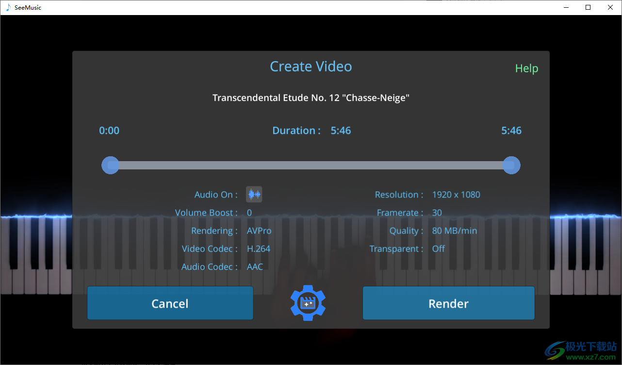This screenshot has width=622, height=365.
Task: Cancel the video creation
Action: pyautogui.click(x=170, y=303)
